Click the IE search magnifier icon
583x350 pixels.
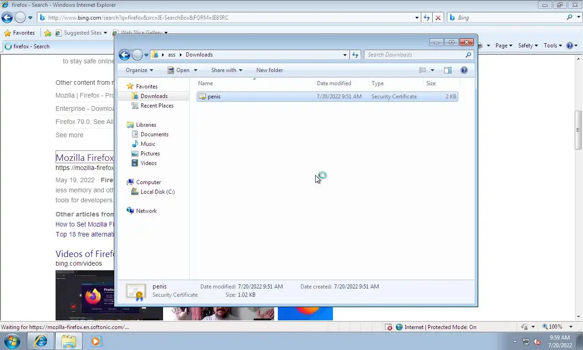pyautogui.click(x=569, y=17)
